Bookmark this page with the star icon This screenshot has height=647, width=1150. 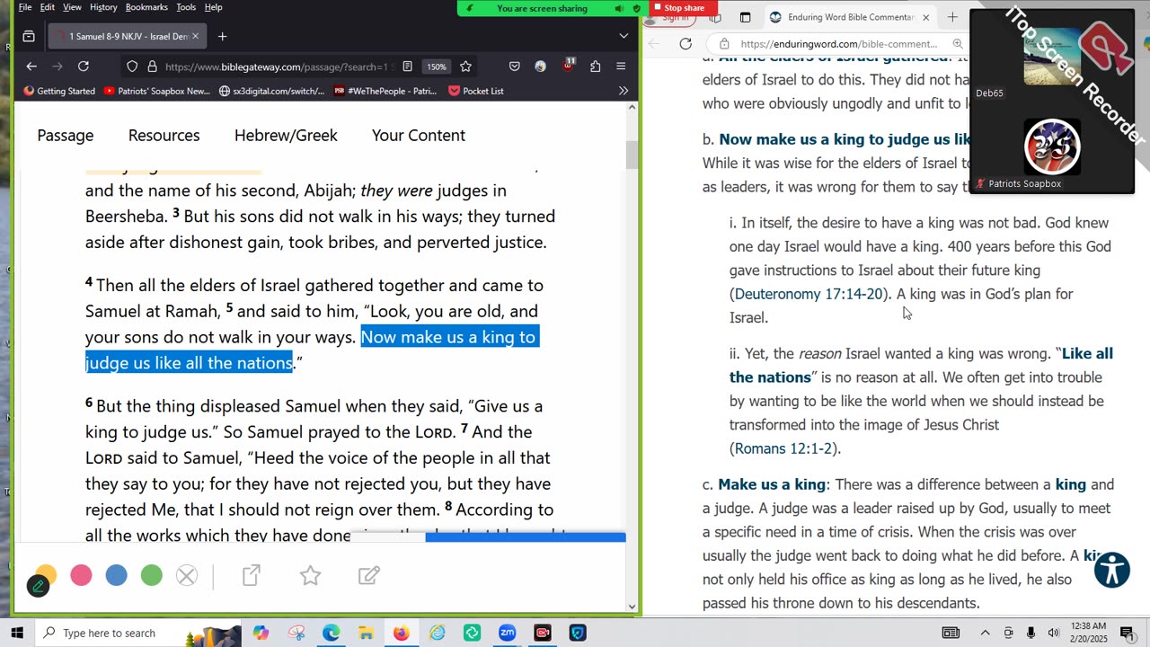465,66
